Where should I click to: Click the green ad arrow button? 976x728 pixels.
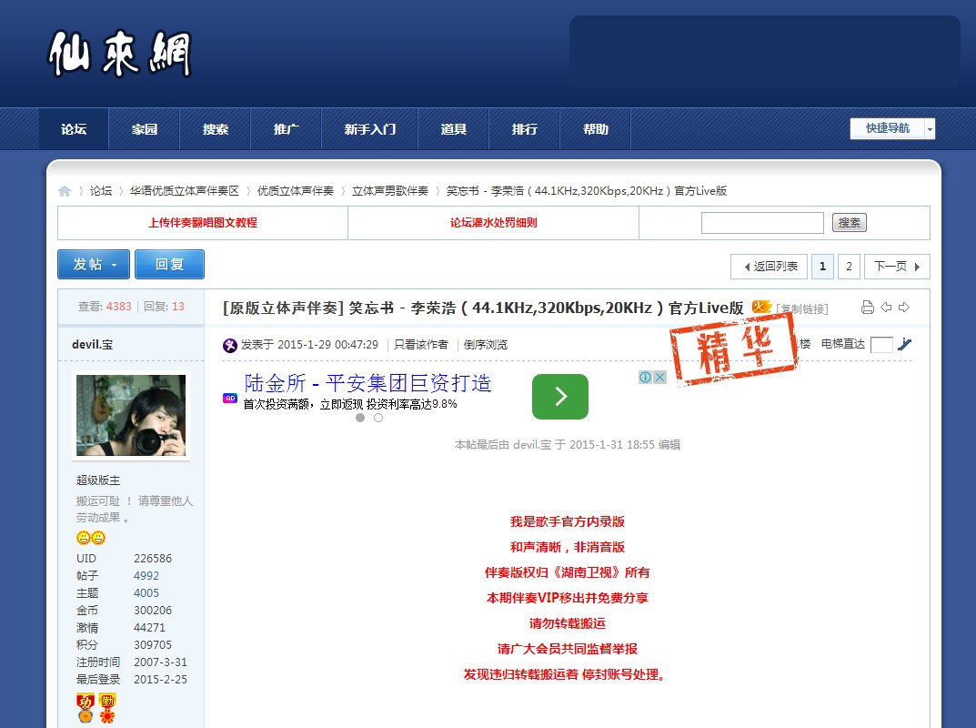click(x=559, y=397)
